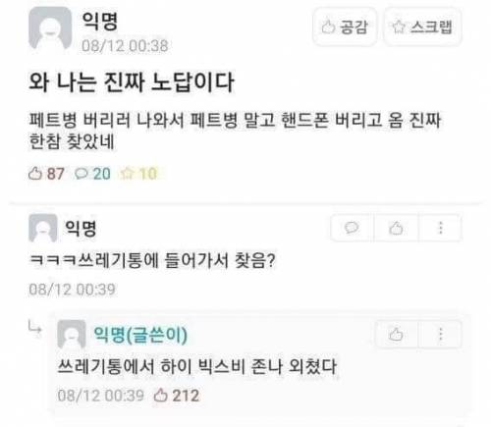Click the thumbs-up count 87 icon
491x427 pixels.
click(46, 174)
